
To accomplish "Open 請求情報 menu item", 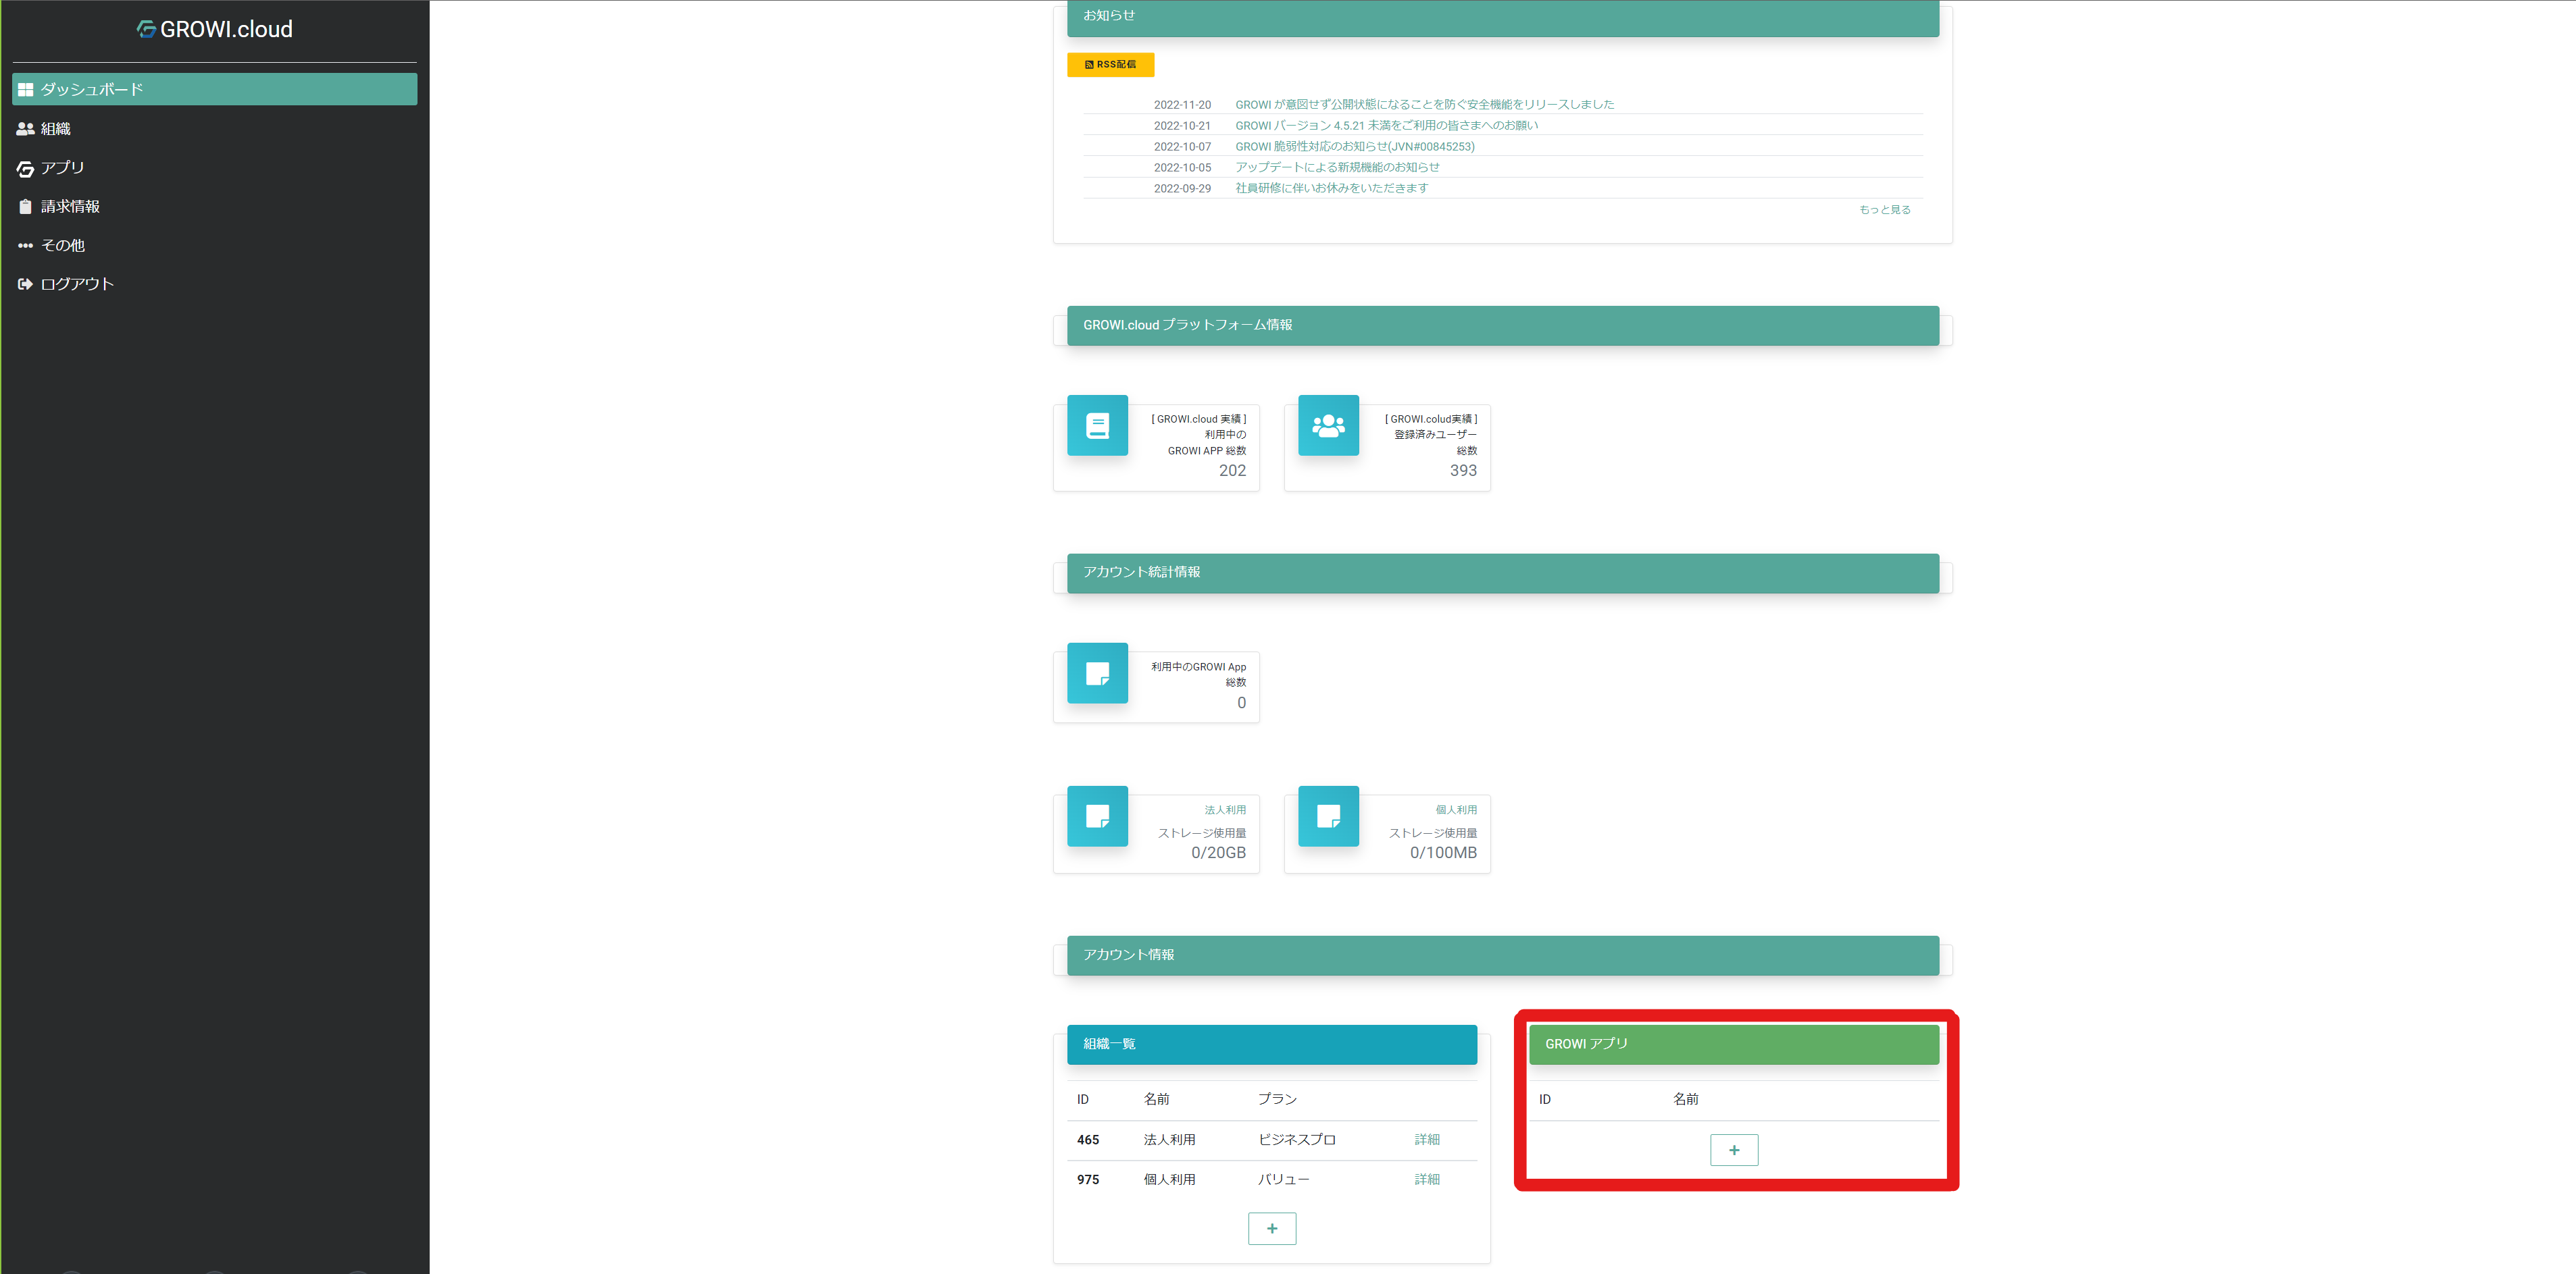I will click(70, 207).
